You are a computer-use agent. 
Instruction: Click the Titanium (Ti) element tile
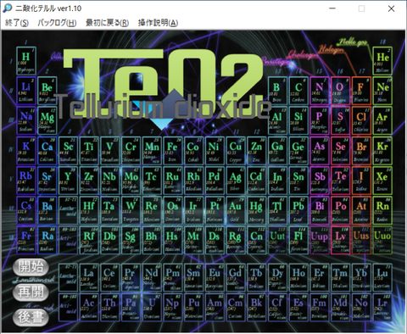(89, 151)
